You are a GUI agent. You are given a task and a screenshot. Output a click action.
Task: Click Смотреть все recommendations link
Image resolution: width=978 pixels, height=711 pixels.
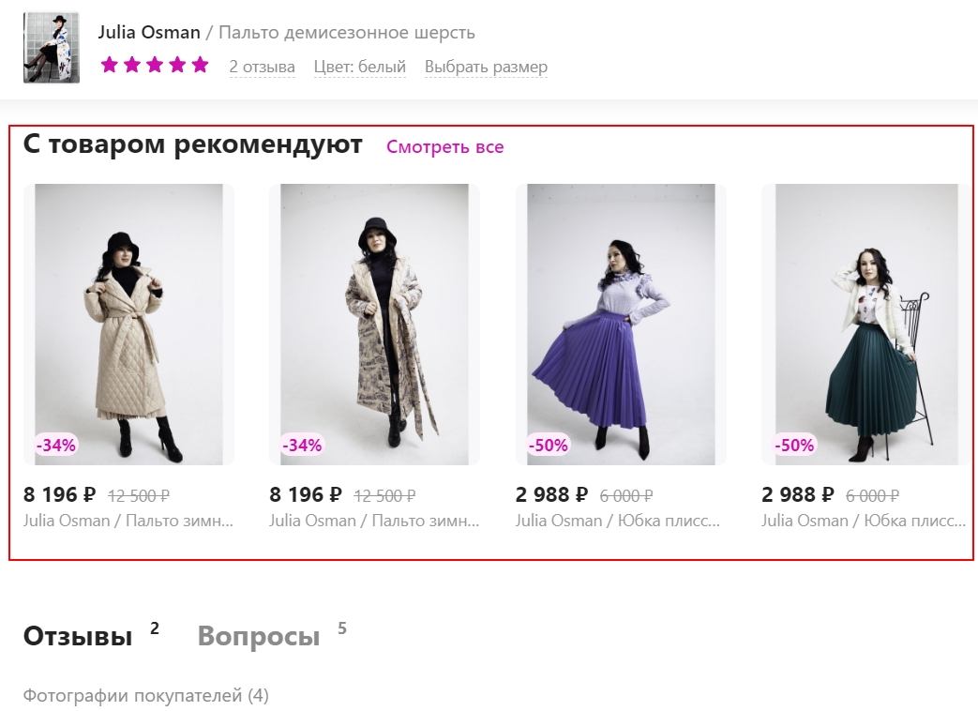445,147
